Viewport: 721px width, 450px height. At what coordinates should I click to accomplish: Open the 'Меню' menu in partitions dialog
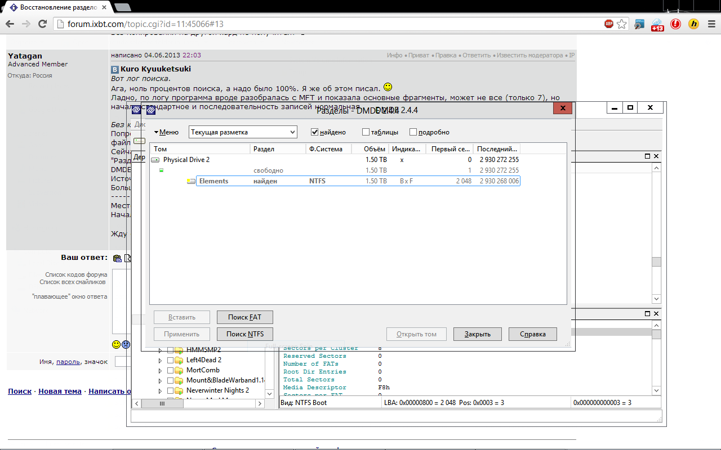tap(166, 132)
